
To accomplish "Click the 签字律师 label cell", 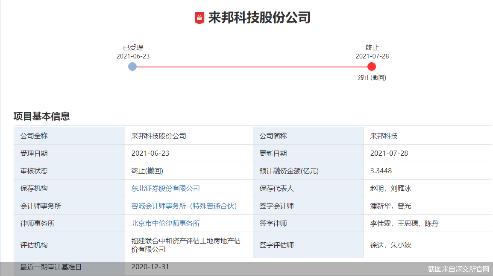I will [308, 224].
